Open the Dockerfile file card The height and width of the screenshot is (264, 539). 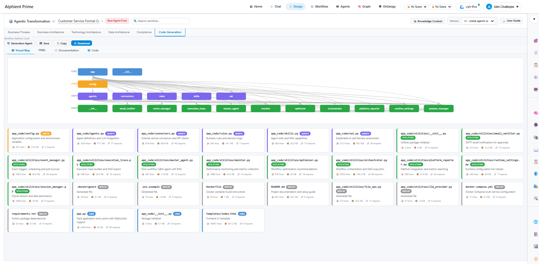point(233,194)
